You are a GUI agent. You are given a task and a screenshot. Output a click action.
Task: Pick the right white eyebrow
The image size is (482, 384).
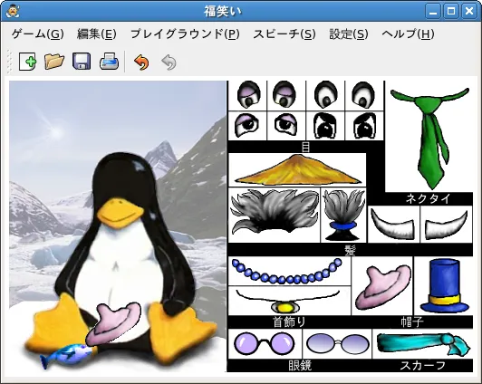click(446, 224)
